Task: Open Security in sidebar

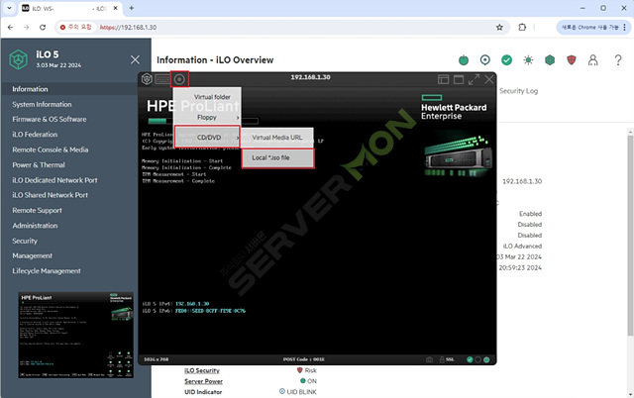Action: tap(25, 241)
